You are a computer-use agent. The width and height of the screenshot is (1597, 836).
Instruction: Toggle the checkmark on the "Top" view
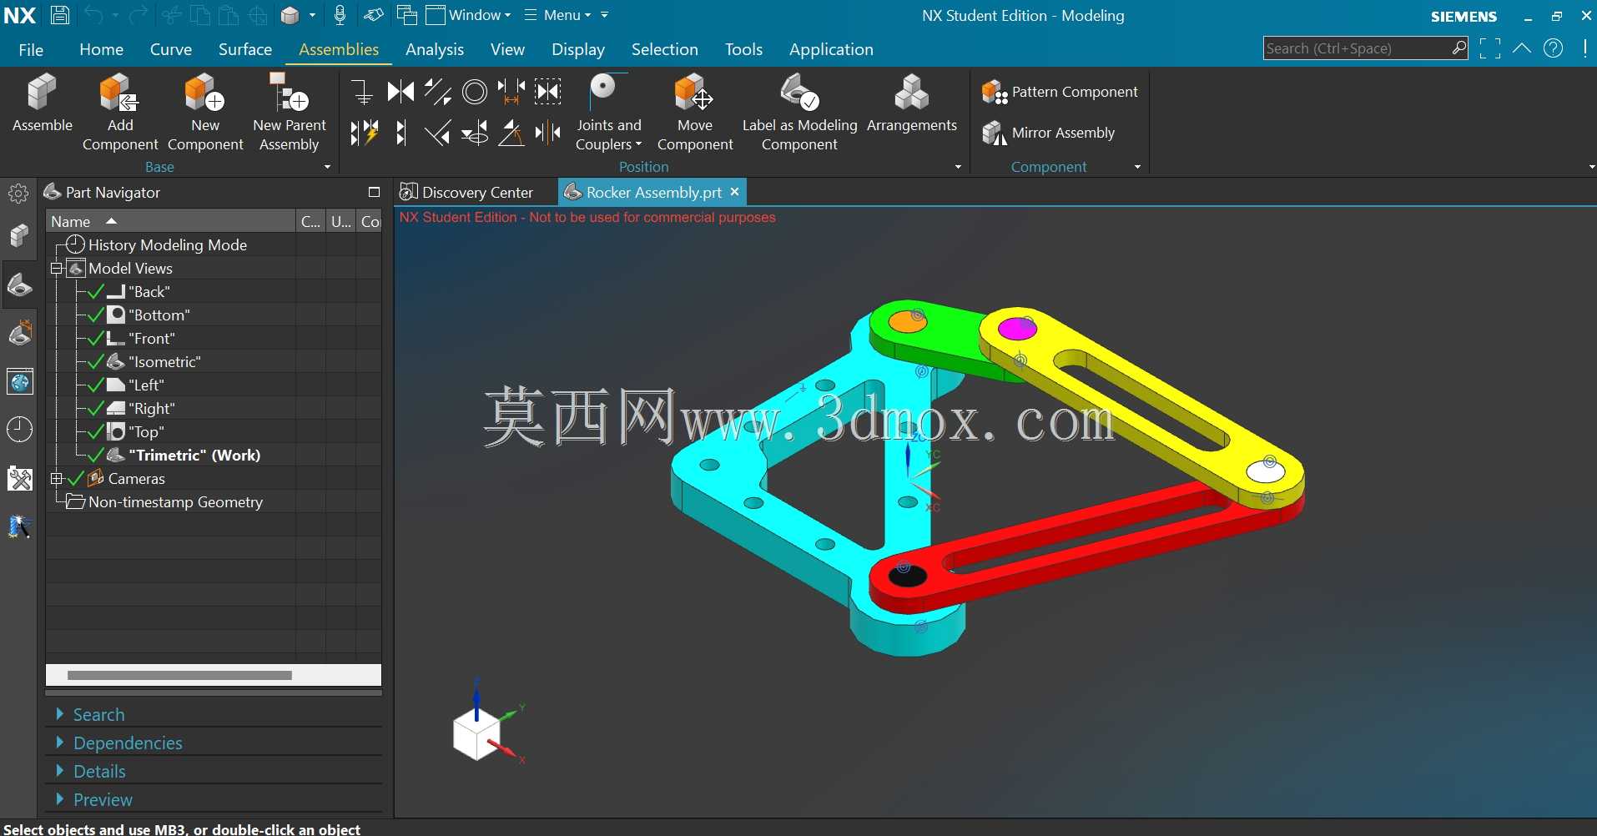95,431
